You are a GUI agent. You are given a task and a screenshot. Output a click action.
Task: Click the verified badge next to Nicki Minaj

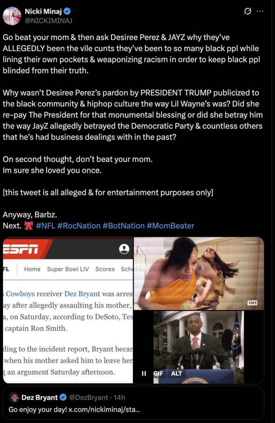[x=67, y=11]
